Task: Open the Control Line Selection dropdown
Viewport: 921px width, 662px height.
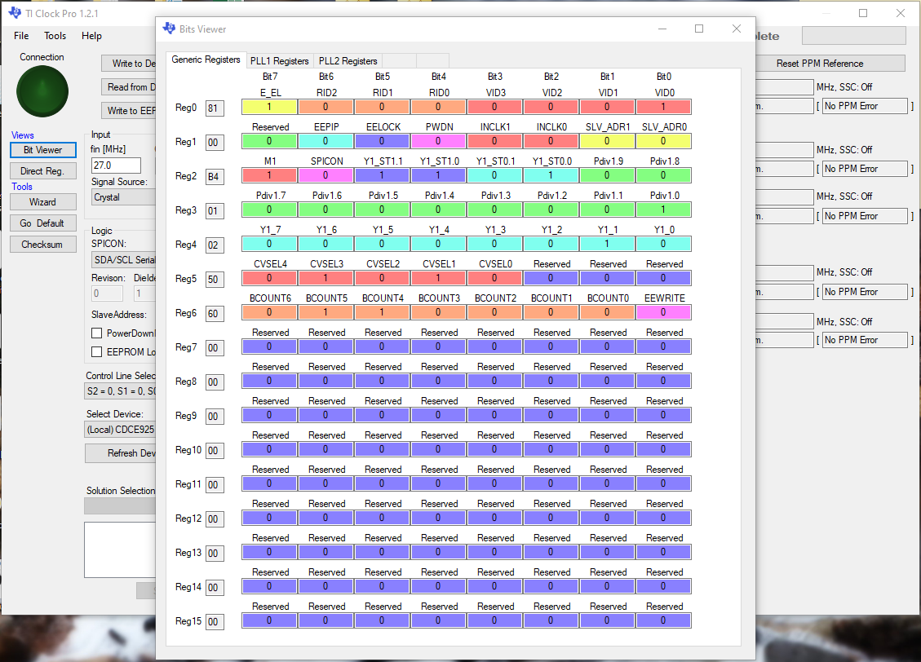Action: tap(121, 391)
